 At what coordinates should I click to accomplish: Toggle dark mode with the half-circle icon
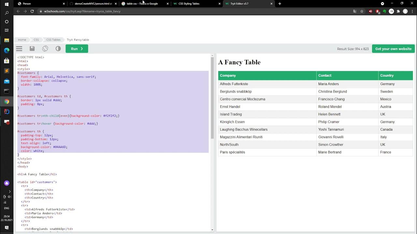[58, 49]
